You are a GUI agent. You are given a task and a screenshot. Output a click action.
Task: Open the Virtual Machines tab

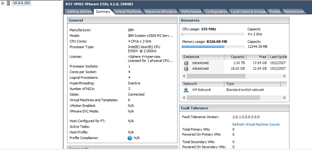[x=128, y=12]
